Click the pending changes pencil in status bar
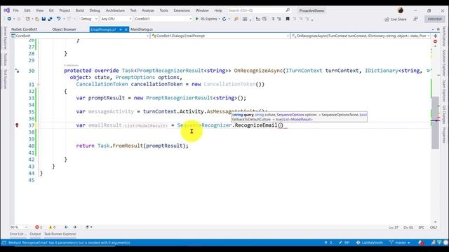Viewport: 449px width, 252px height. tap(340, 243)
